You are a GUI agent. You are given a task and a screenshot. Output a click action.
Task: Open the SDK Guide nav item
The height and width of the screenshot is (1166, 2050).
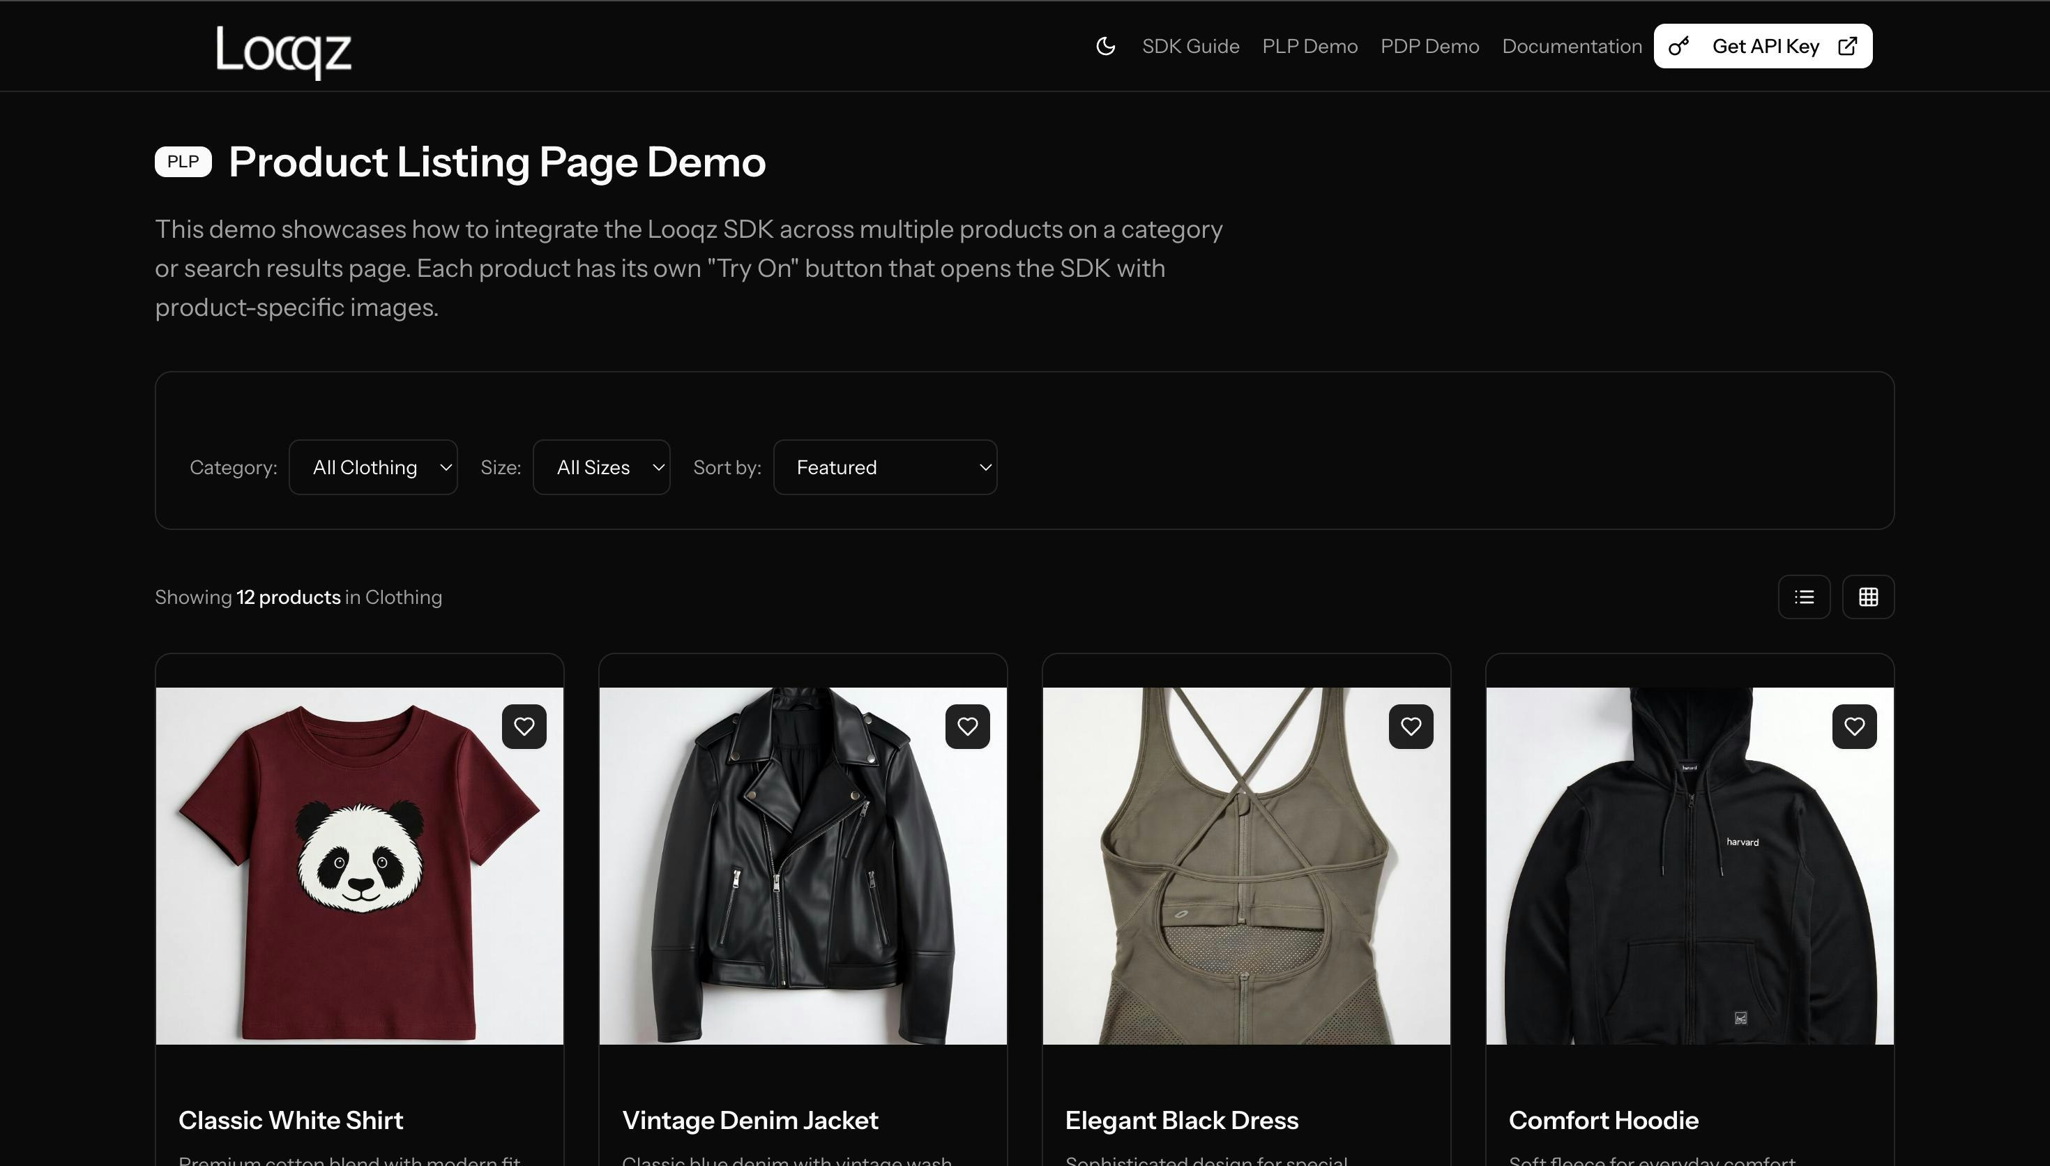1190,47
